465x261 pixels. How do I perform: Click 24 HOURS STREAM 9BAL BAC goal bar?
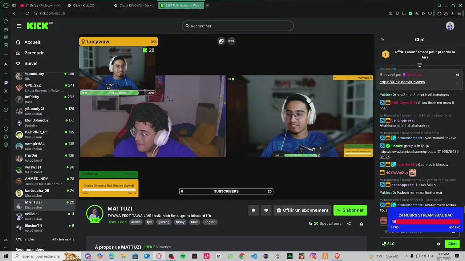tap(426, 221)
